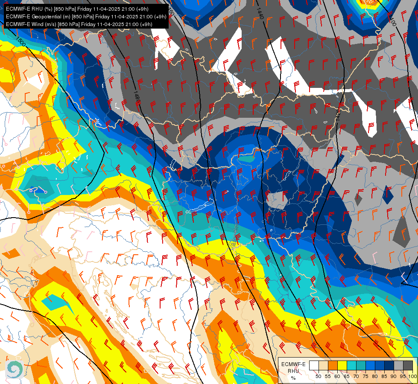The height and width of the screenshot is (384, 418).
Task: Click the ECMWF-E Wind (m/s) title line
Action: 79,24
